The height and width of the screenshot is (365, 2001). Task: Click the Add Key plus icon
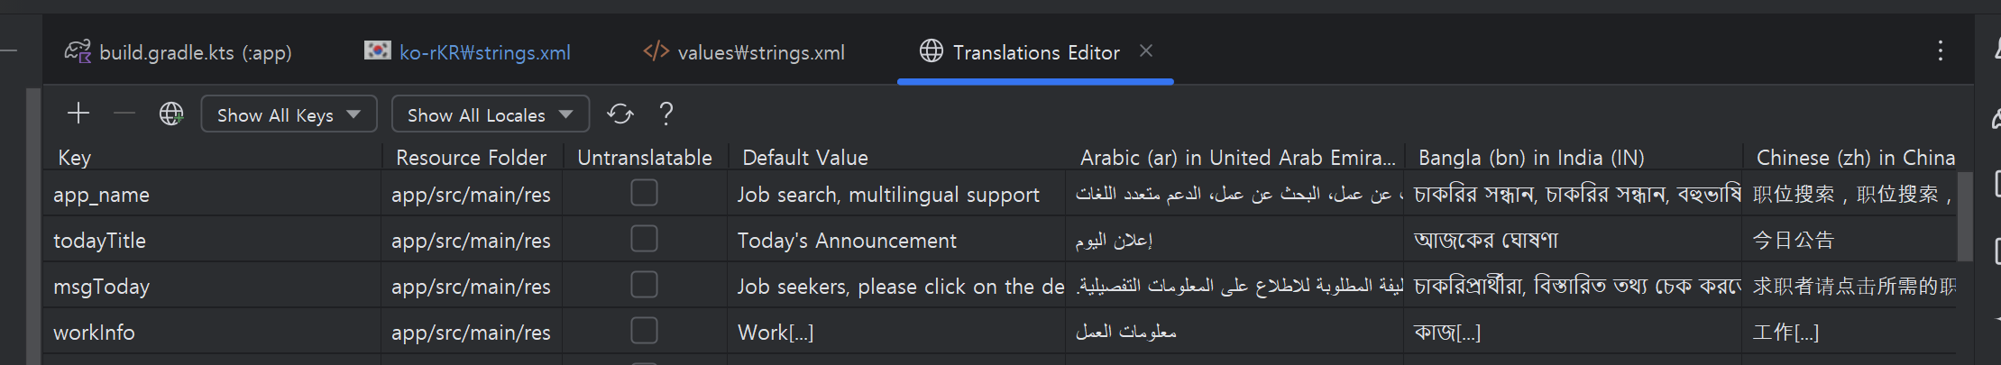78,114
